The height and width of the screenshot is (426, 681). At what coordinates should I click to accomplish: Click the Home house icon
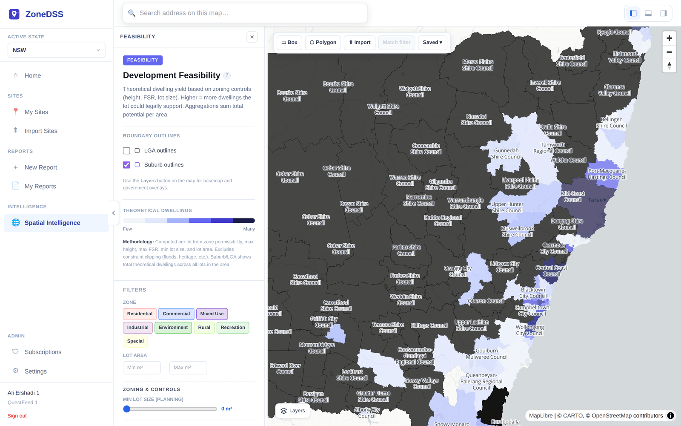(x=16, y=75)
